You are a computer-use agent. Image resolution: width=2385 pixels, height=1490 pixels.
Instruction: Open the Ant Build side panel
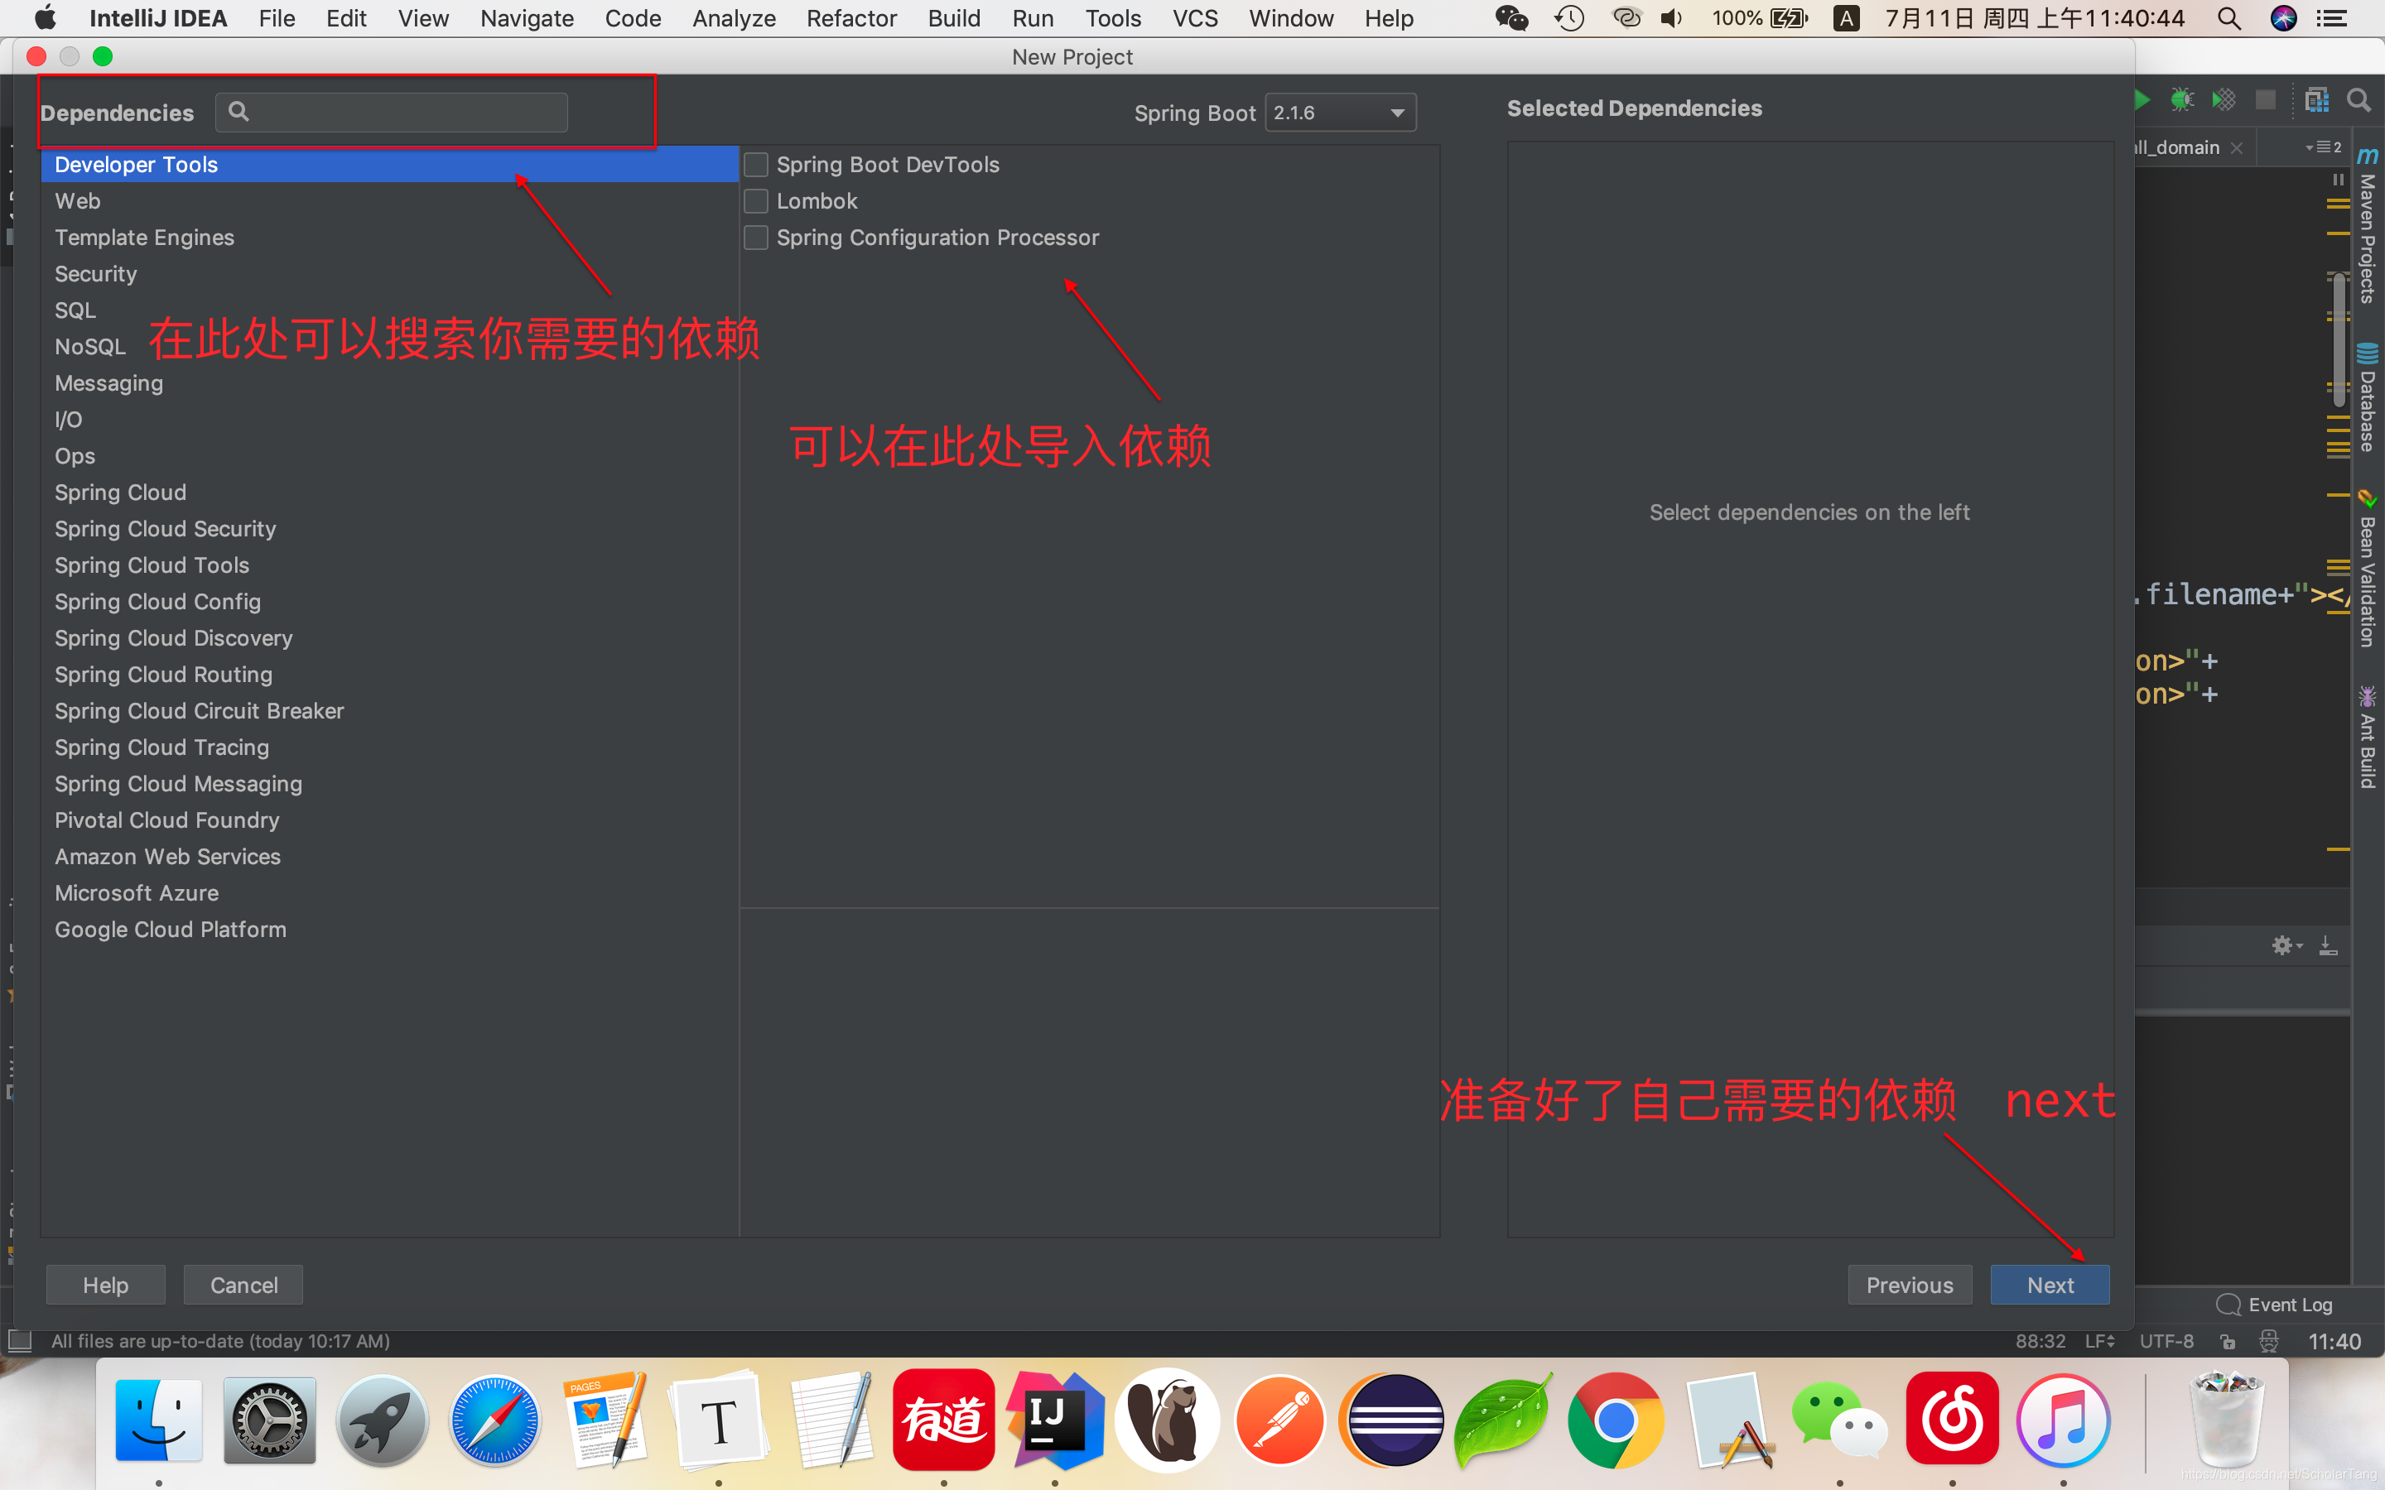pos(2368,737)
